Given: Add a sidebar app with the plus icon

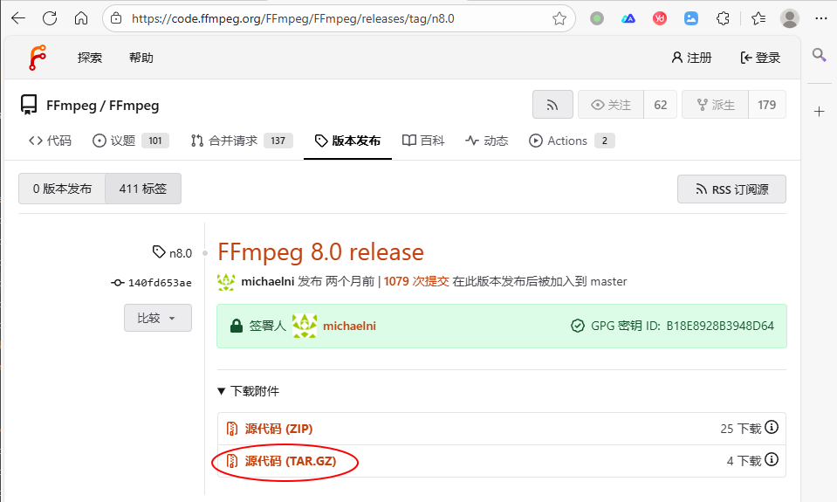Looking at the screenshot, I should pos(819,111).
